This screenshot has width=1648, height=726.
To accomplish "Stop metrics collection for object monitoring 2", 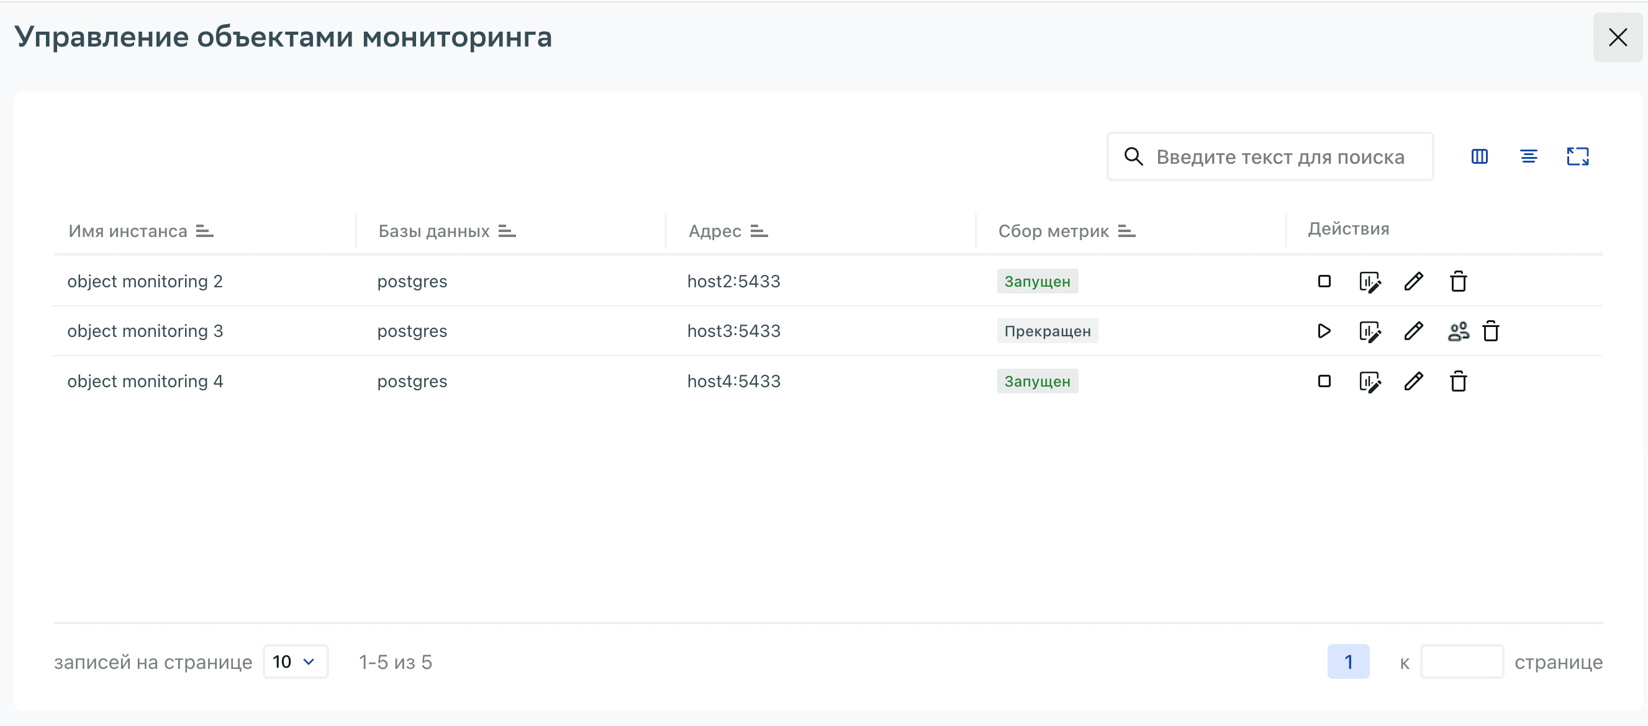I will tap(1324, 281).
